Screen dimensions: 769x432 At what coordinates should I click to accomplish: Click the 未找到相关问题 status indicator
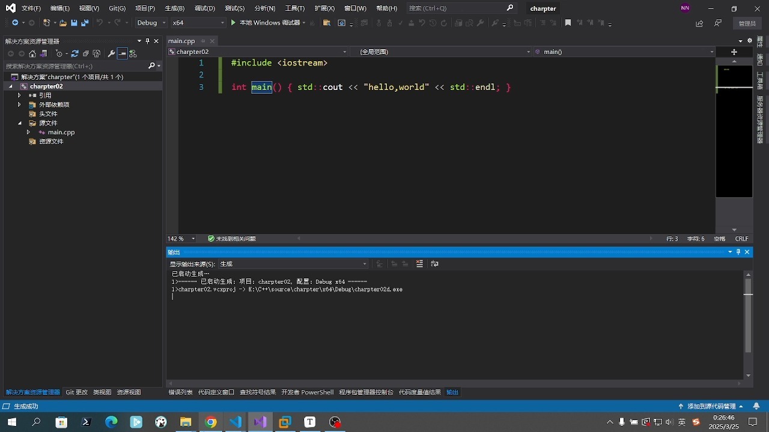tap(232, 239)
